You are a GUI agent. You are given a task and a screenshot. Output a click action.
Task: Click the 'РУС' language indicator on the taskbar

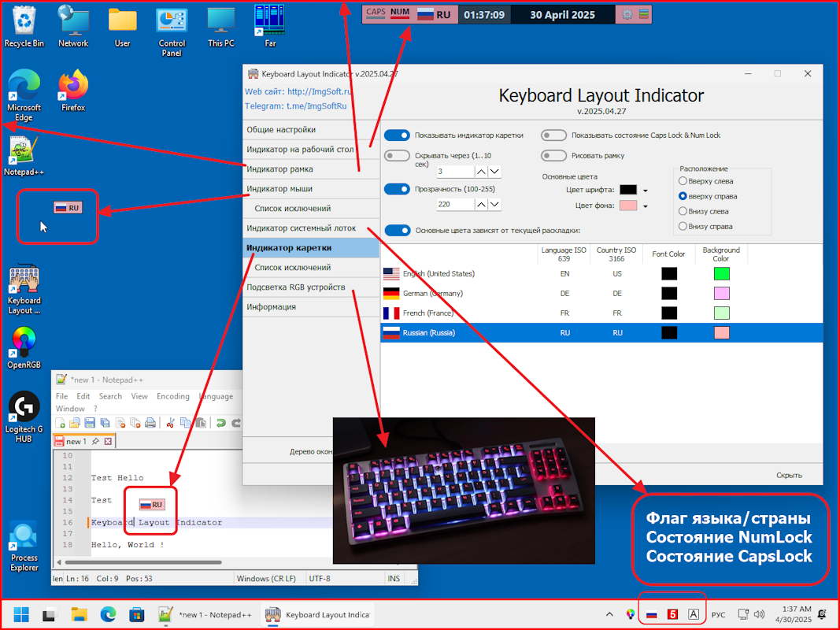point(719,615)
